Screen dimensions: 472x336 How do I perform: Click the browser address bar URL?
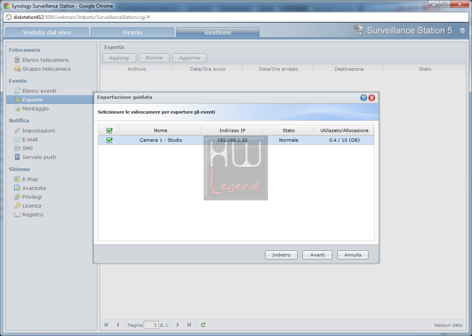tap(82, 17)
